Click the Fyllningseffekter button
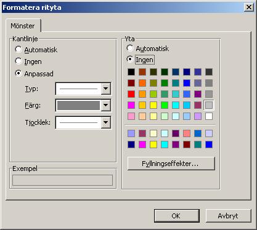The image size is (257, 230). 171,164
